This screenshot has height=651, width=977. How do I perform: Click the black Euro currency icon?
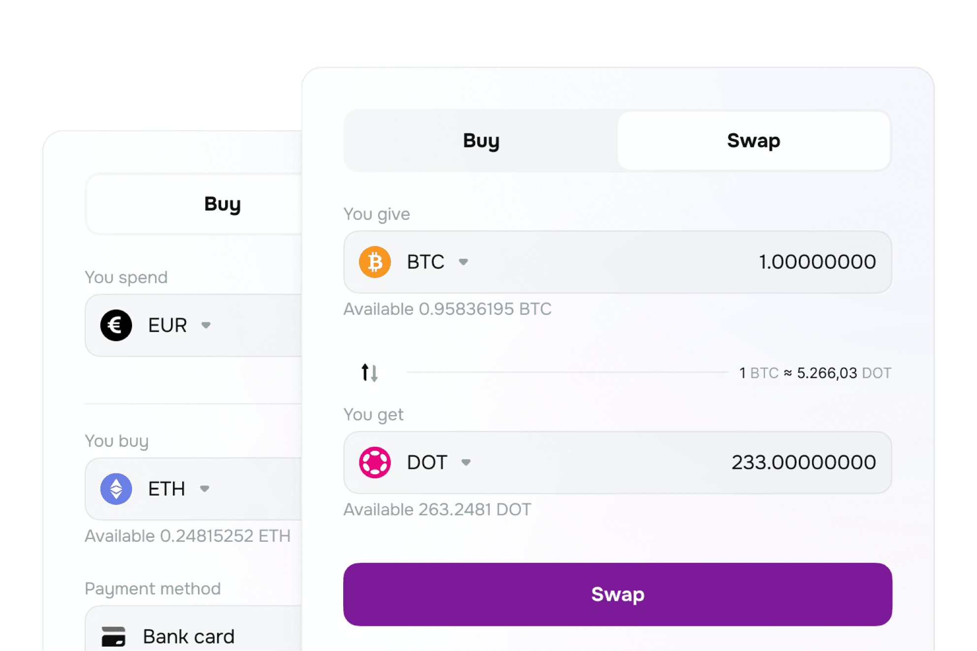pos(116,325)
